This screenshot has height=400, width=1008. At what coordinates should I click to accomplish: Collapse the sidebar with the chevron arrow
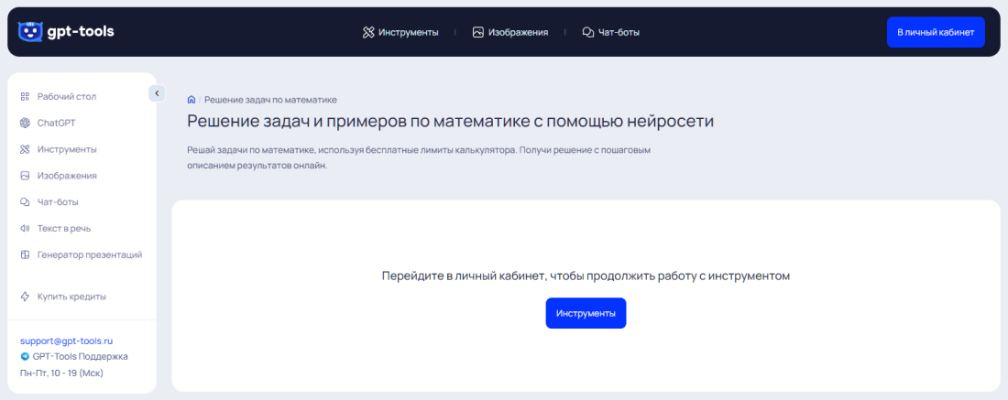tap(157, 93)
